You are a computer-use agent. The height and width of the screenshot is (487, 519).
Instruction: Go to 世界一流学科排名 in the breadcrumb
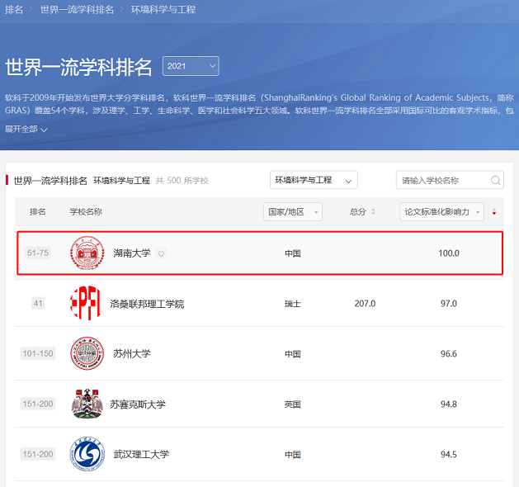click(77, 10)
